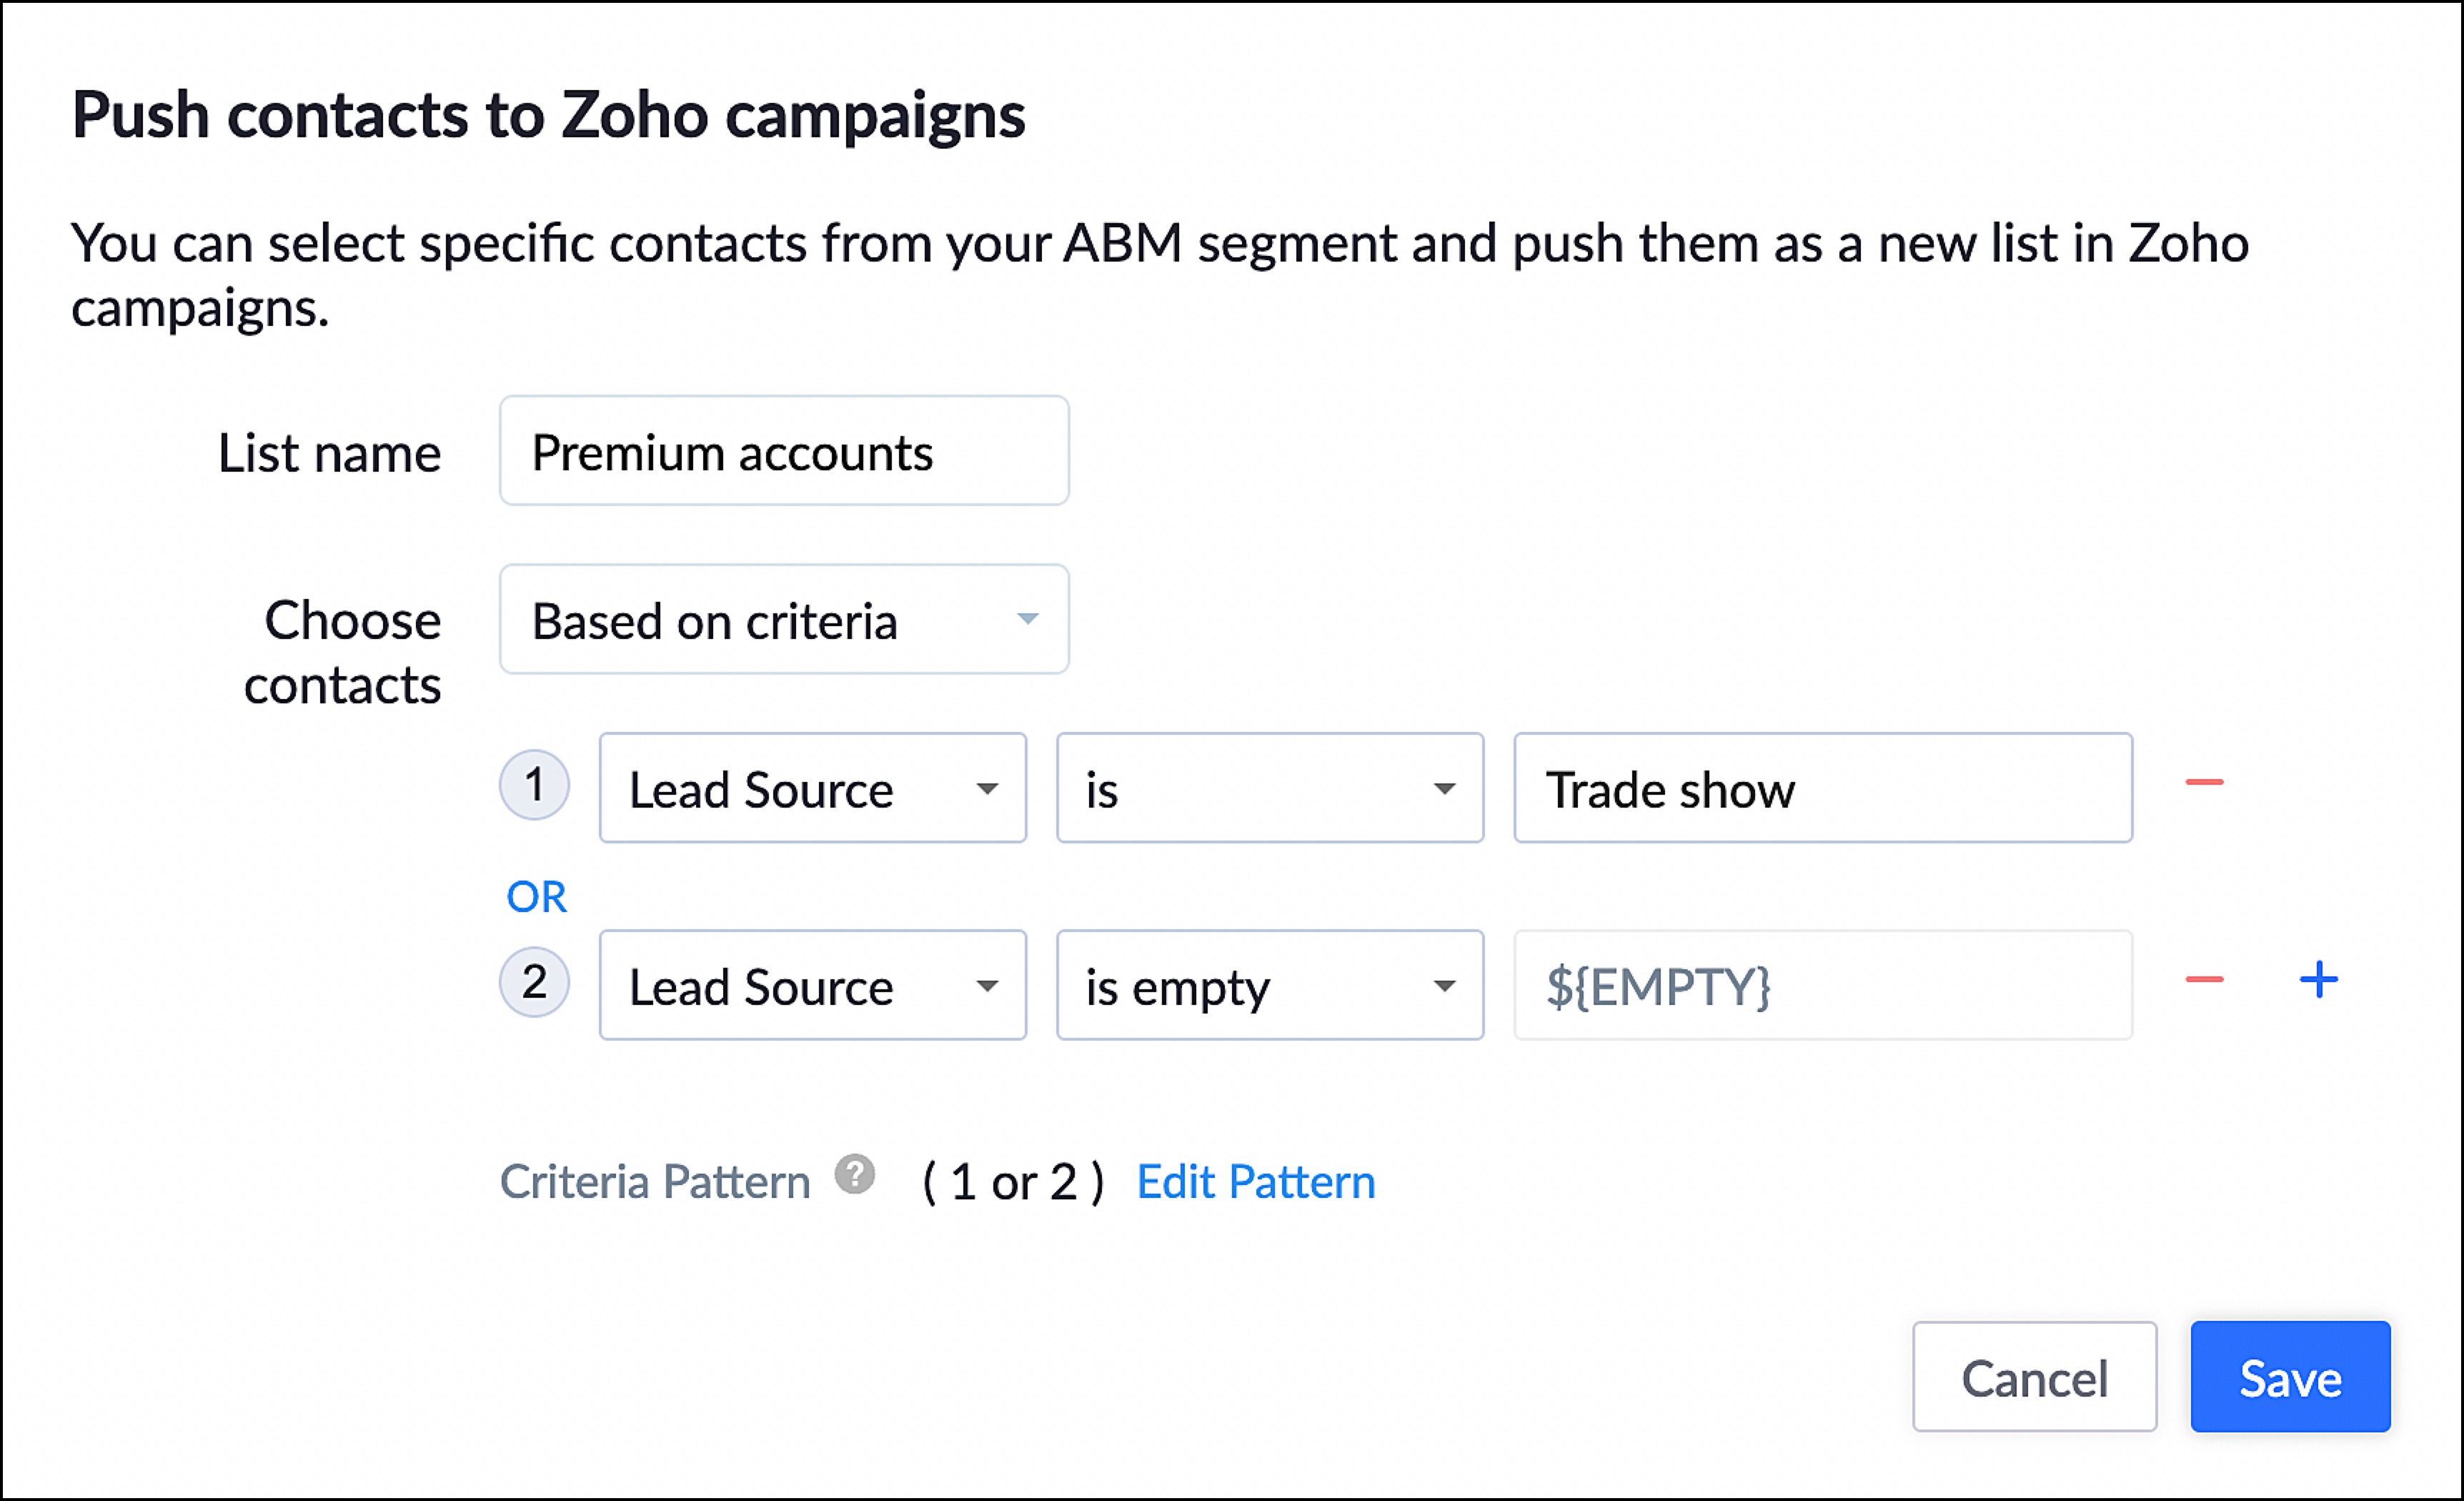
Task: Click the criteria number 1 badge
Action: point(535,785)
